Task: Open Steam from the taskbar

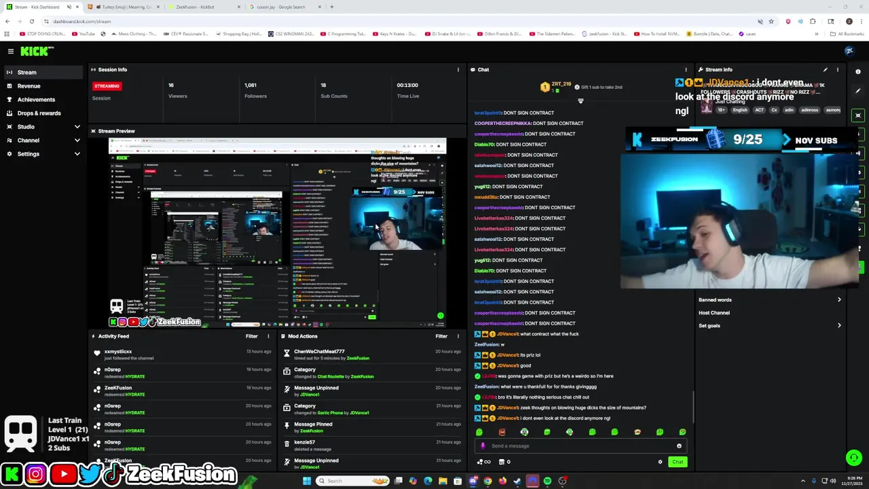Action: (517, 481)
